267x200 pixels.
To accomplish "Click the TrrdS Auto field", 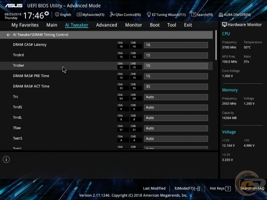I will [176, 107].
